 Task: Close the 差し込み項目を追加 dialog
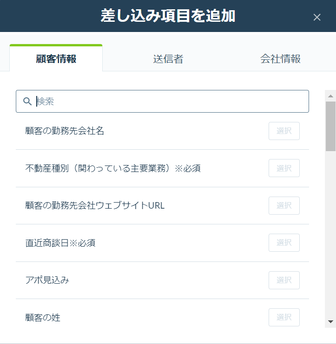[x=317, y=17]
